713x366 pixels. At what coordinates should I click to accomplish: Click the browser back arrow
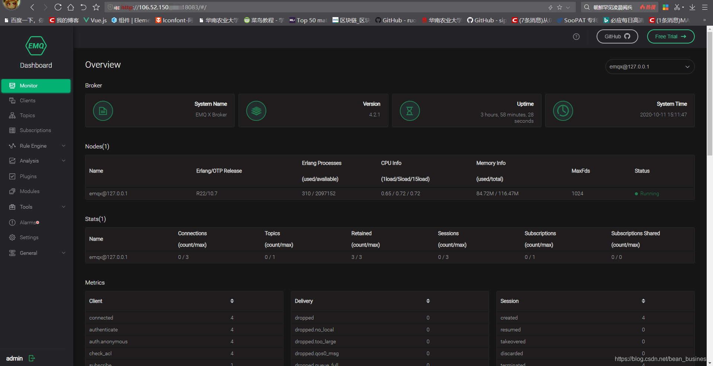coord(32,7)
